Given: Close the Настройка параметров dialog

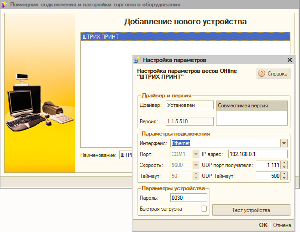Looking at the screenshot, I should 289,60.
